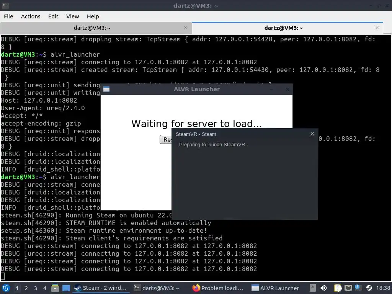Click the Running Steam on ubuntu terminal line
392x294 pixels.
tap(86, 215)
